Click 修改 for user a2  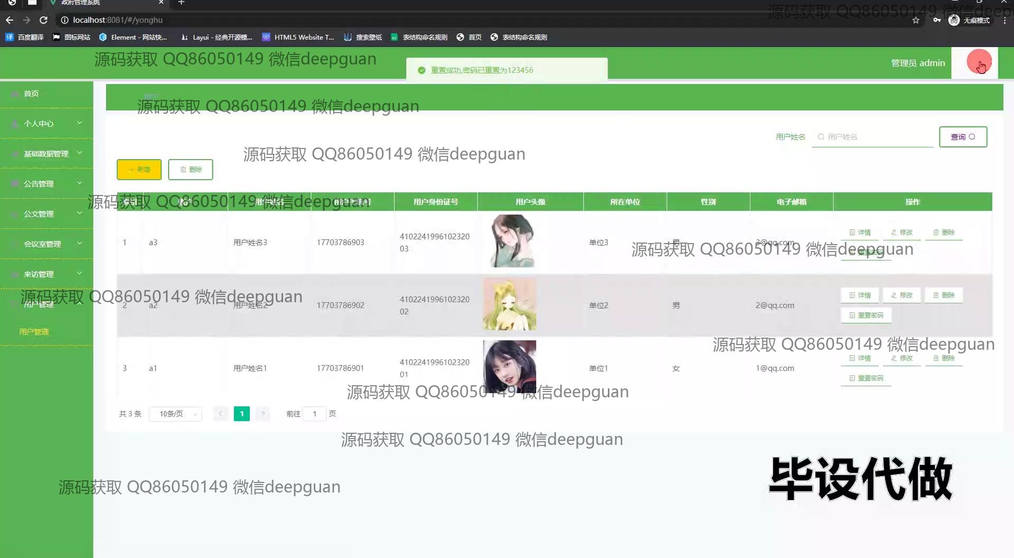tap(902, 295)
